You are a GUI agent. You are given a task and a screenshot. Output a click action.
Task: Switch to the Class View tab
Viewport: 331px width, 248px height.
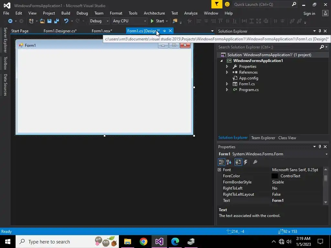[x=287, y=138]
